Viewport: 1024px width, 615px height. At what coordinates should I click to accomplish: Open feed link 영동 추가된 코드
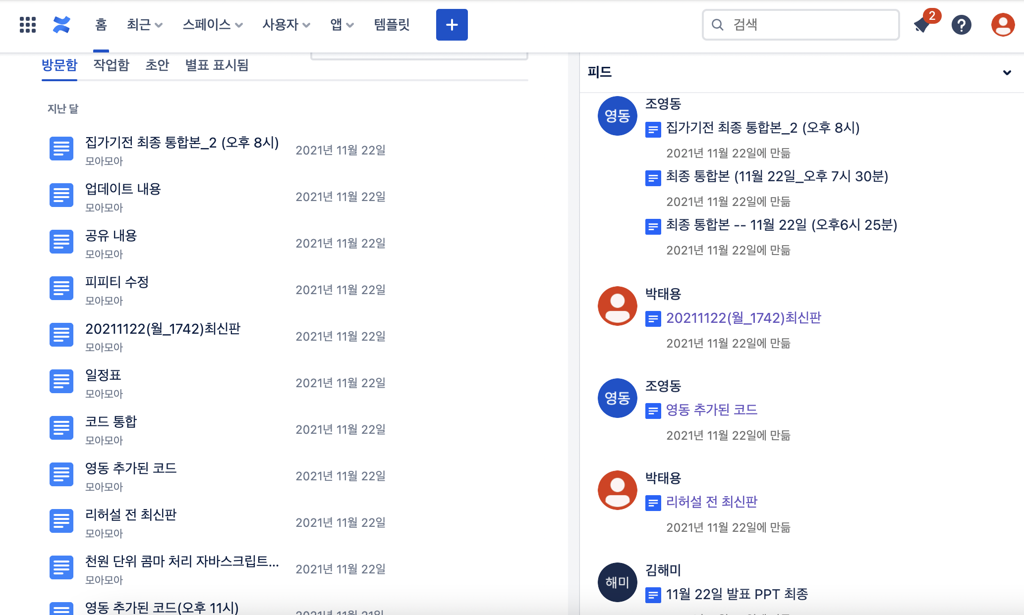[x=712, y=410]
